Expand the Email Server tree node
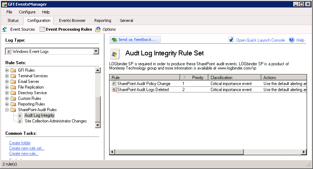Image resolution: width=313 pixels, height=169 pixels. 7,82
